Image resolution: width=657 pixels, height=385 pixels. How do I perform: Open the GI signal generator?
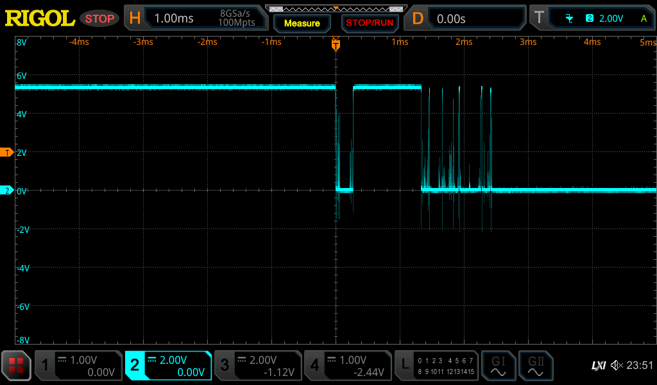pyautogui.click(x=498, y=366)
